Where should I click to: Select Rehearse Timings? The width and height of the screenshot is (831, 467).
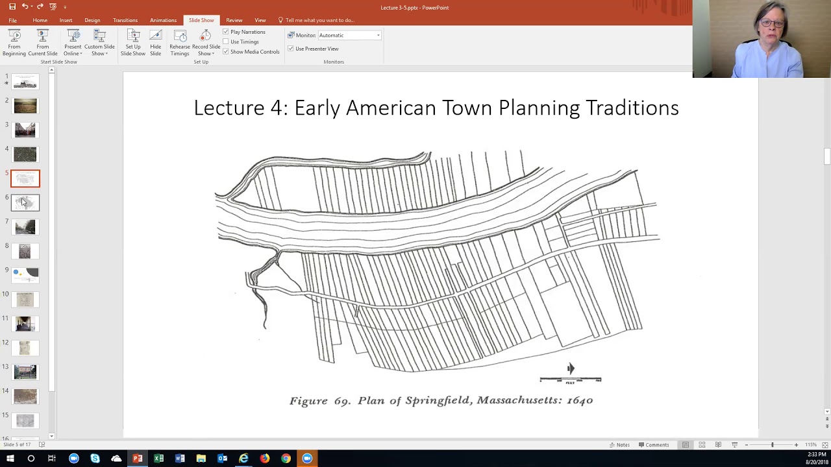point(180,42)
